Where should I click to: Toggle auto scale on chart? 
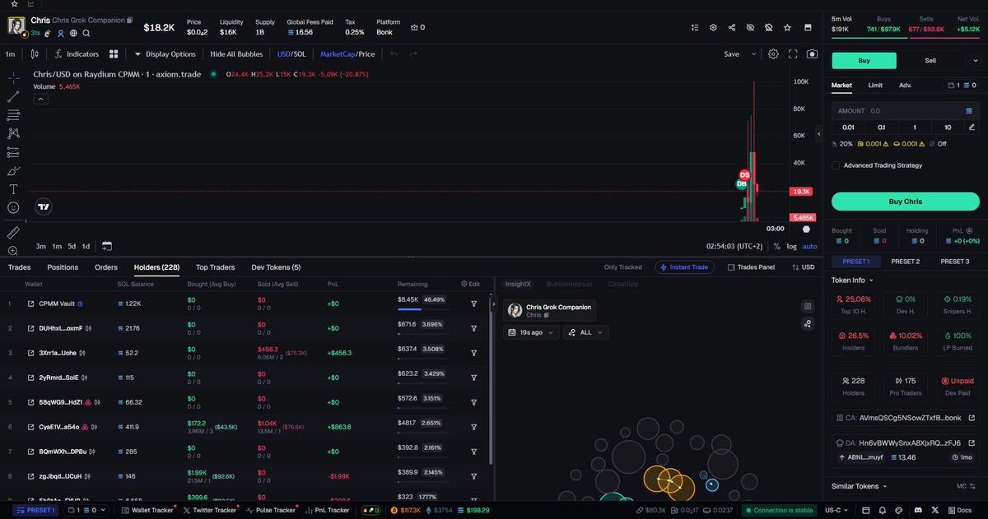tap(810, 246)
